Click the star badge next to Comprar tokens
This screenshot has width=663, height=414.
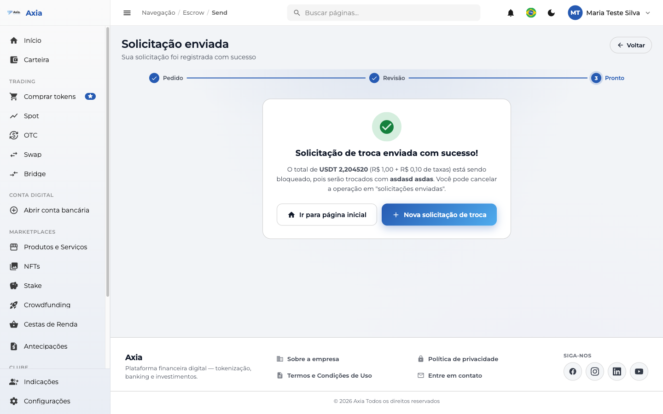point(90,97)
